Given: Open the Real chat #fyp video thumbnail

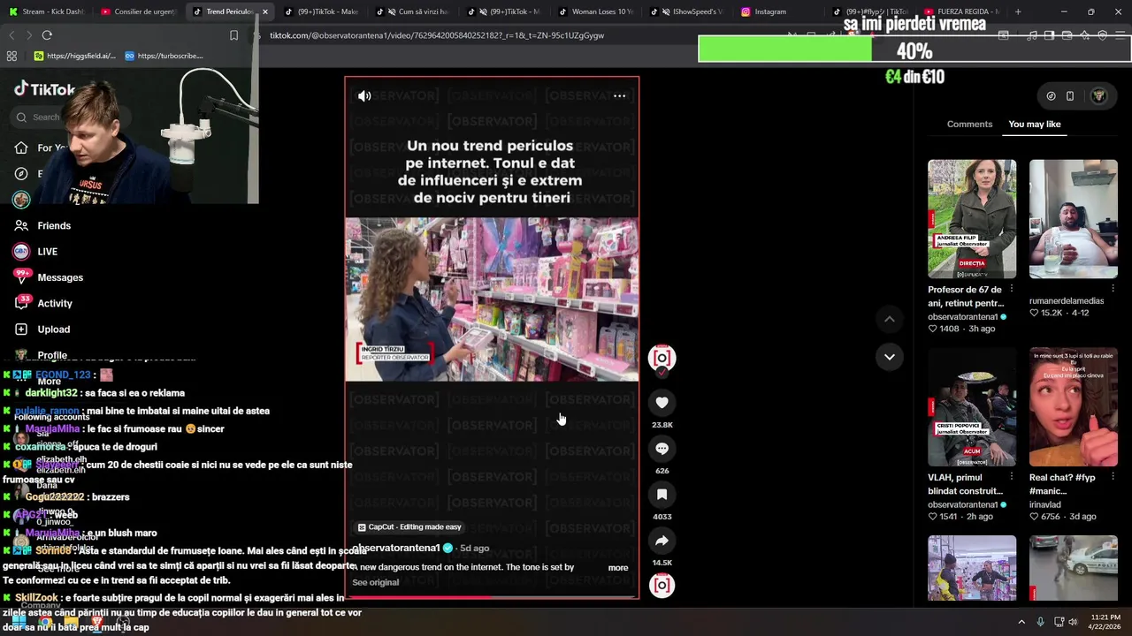Looking at the screenshot, I should [x=1073, y=407].
